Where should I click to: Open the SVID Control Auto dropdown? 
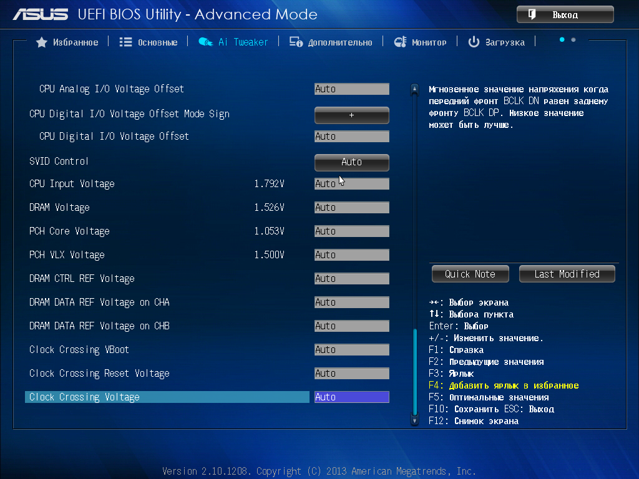352,162
